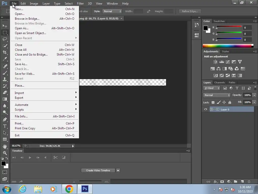Viewport: 258px width, 194px height.
Task: Select the Horizontal Type tool
Action: (x=5, y=126)
